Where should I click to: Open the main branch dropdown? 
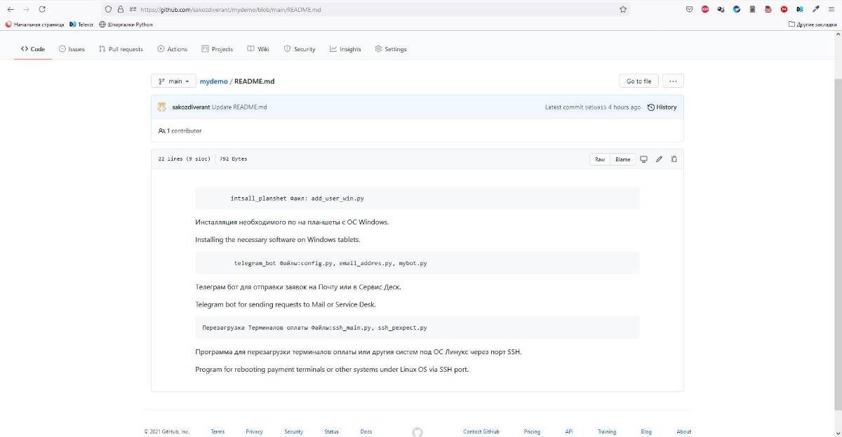(173, 81)
